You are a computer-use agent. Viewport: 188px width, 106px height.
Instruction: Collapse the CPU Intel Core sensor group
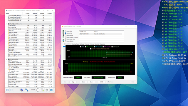pyautogui.click(x=6, y=24)
